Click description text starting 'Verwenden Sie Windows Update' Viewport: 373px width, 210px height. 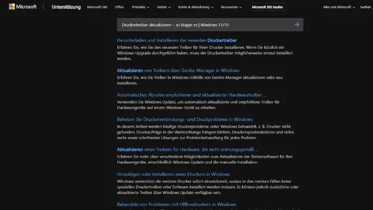[x=198, y=105]
